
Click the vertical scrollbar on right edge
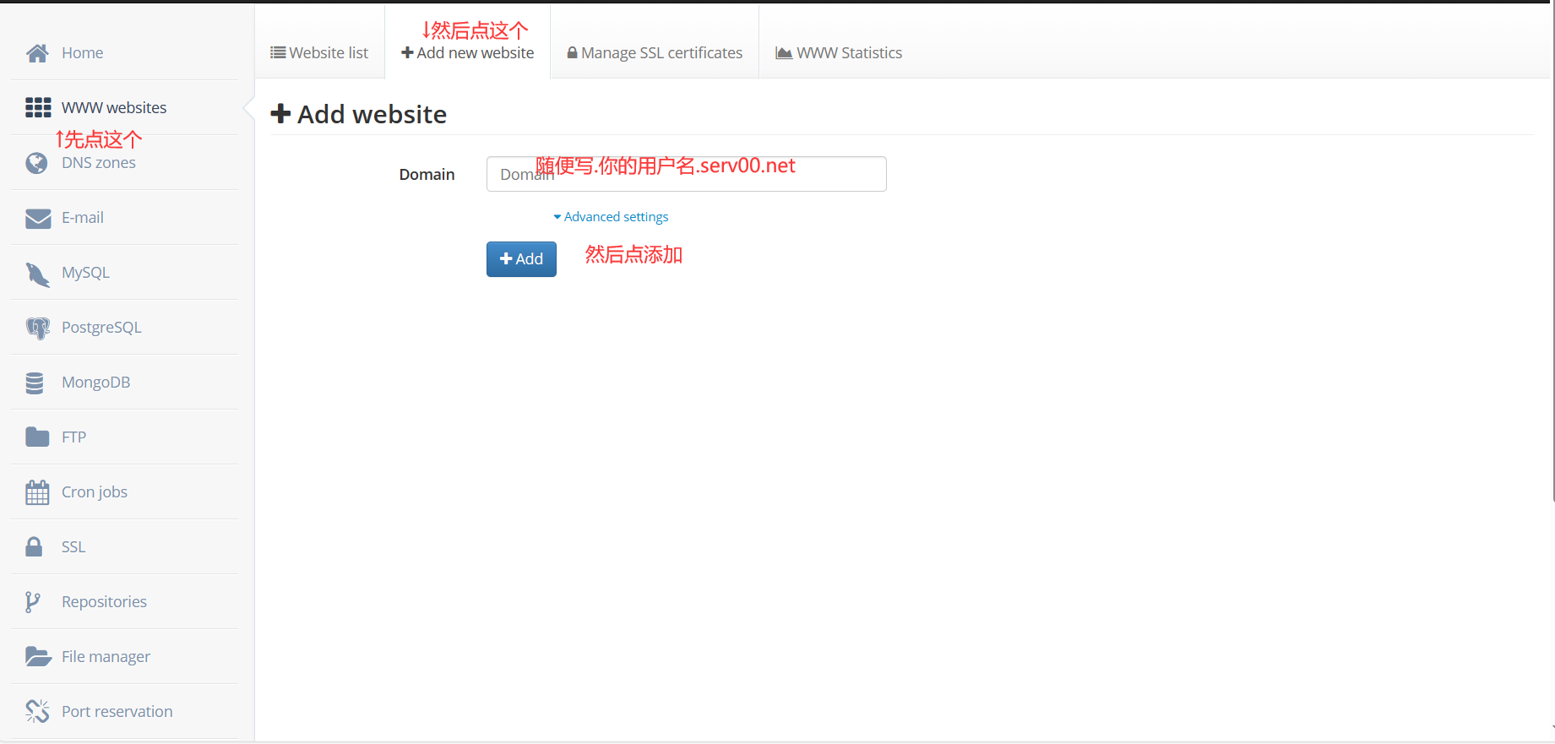click(x=1552, y=253)
